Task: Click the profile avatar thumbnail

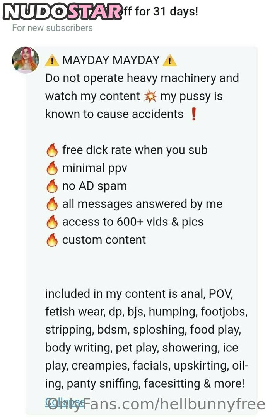Action: [x=26, y=60]
